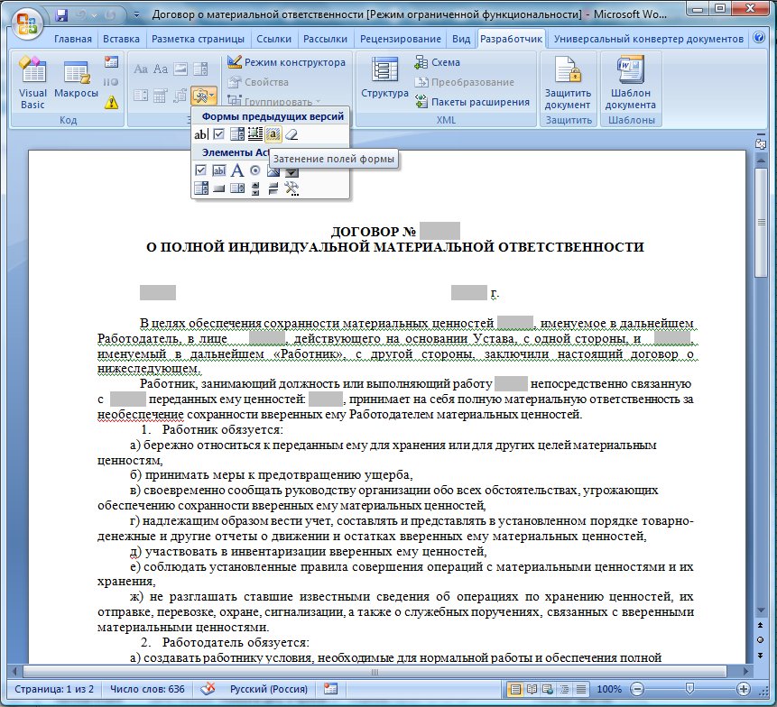Switch to the Вид tab
The height and width of the screenshot is (707, 777).
(461, 39)
